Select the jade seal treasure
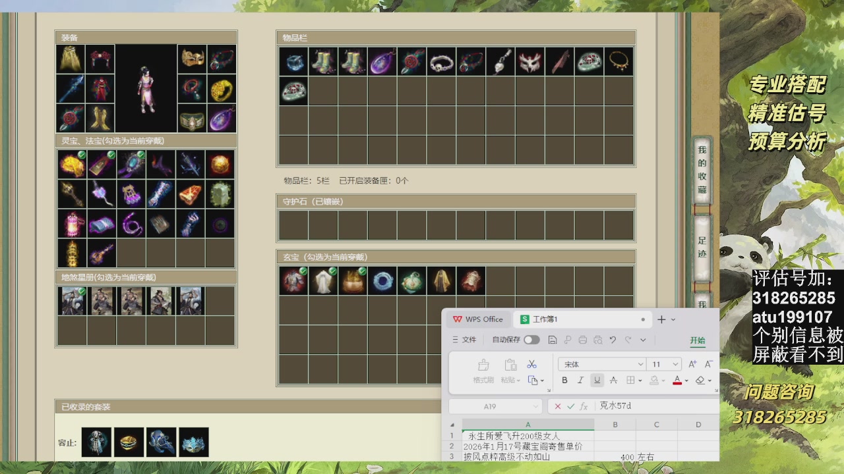 [220, 194]
